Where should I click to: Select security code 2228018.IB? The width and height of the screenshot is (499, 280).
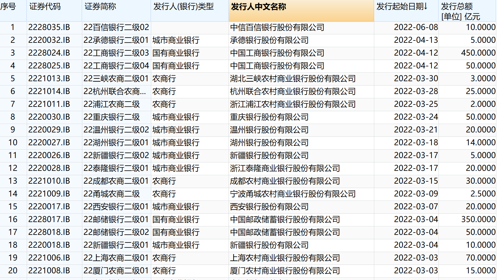pos(49,232)
